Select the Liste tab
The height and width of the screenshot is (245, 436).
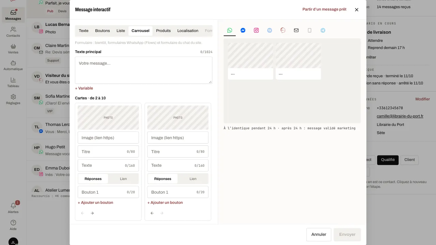click(121, 31)
